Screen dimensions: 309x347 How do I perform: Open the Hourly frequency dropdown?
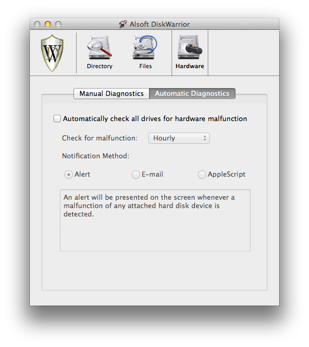click(179, 138)
